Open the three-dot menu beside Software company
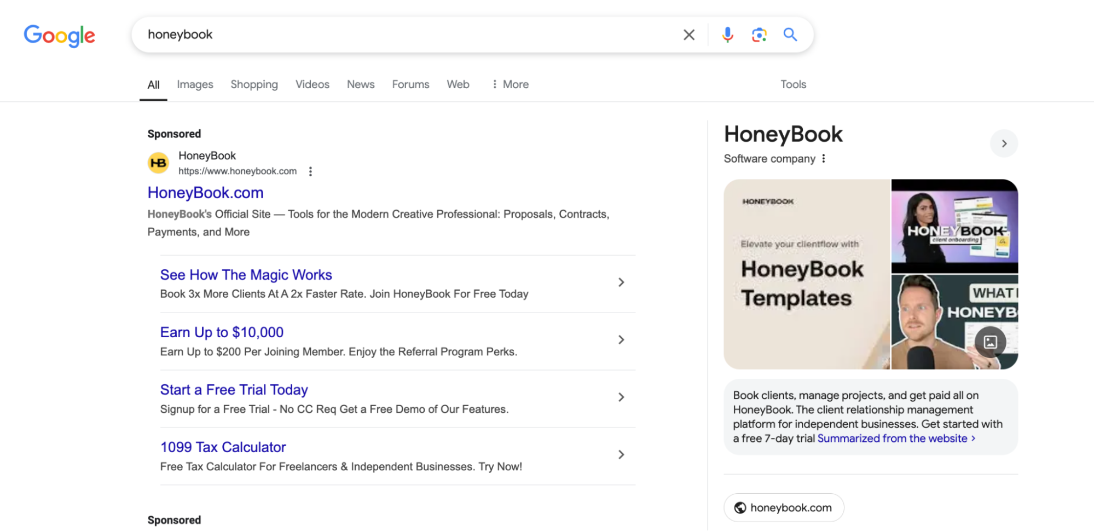Viewport: 1094px width, 531px height. (x=823, y=158)
